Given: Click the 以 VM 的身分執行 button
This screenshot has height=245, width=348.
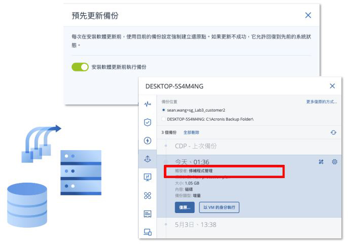Looking at the screenshot, I should (219, 207).
